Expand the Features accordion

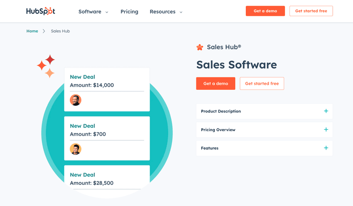click(264, 148)
